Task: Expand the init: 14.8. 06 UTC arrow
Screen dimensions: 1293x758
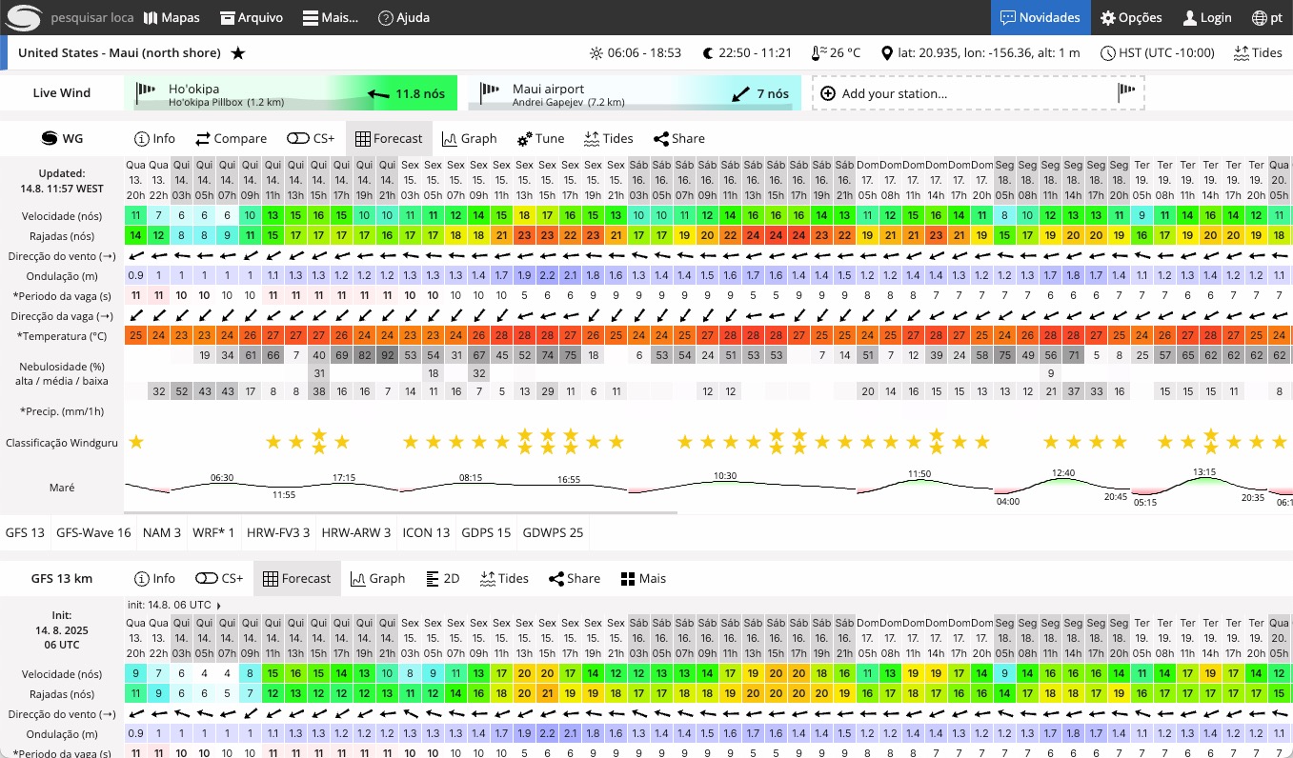Action: point(218,605)
